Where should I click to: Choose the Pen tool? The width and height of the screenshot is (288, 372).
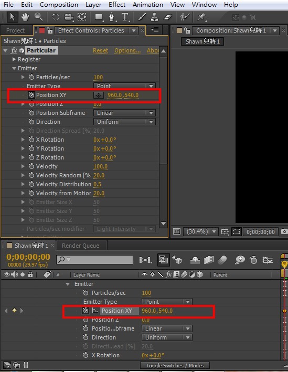click(x=112, y=17)
